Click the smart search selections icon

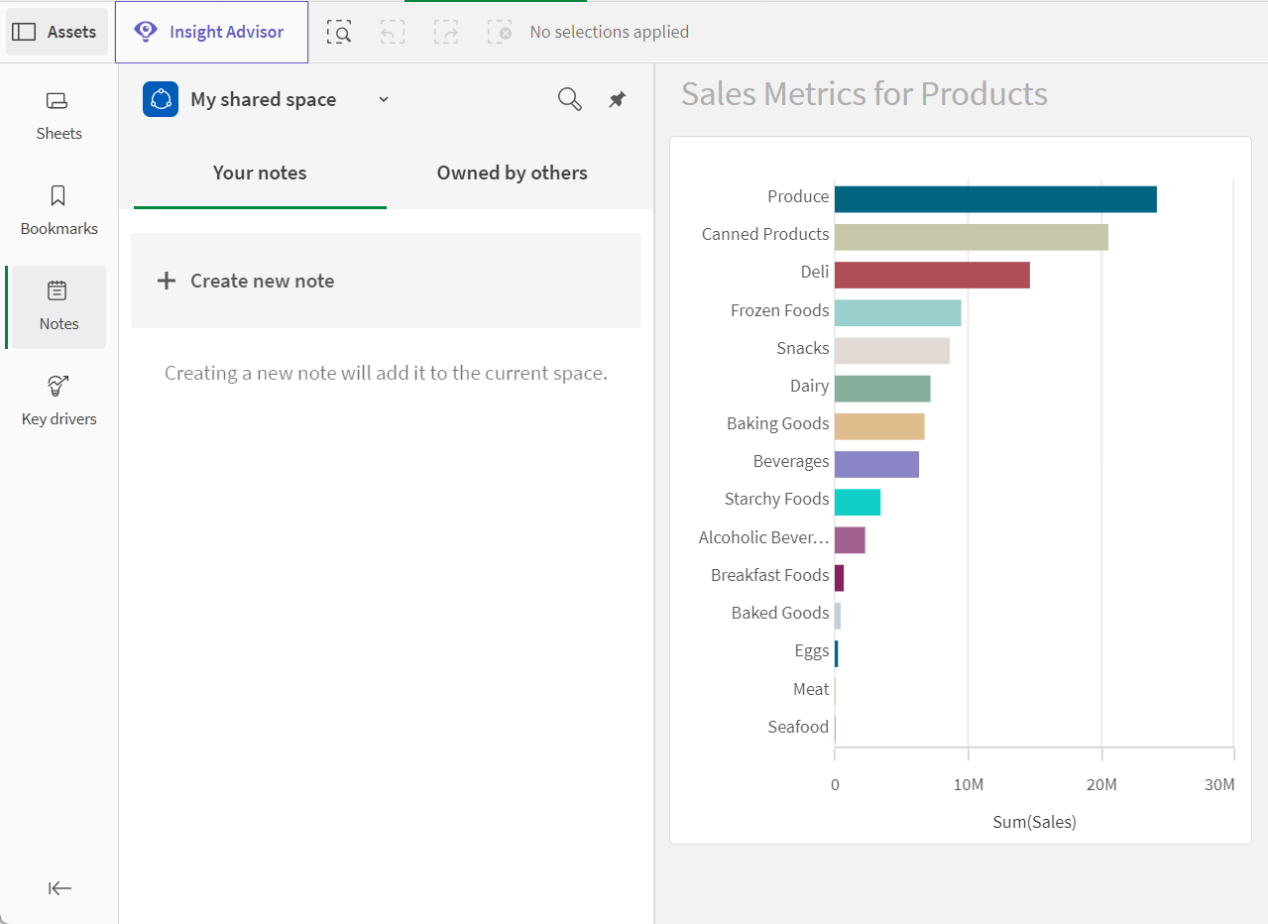[339, 32]
